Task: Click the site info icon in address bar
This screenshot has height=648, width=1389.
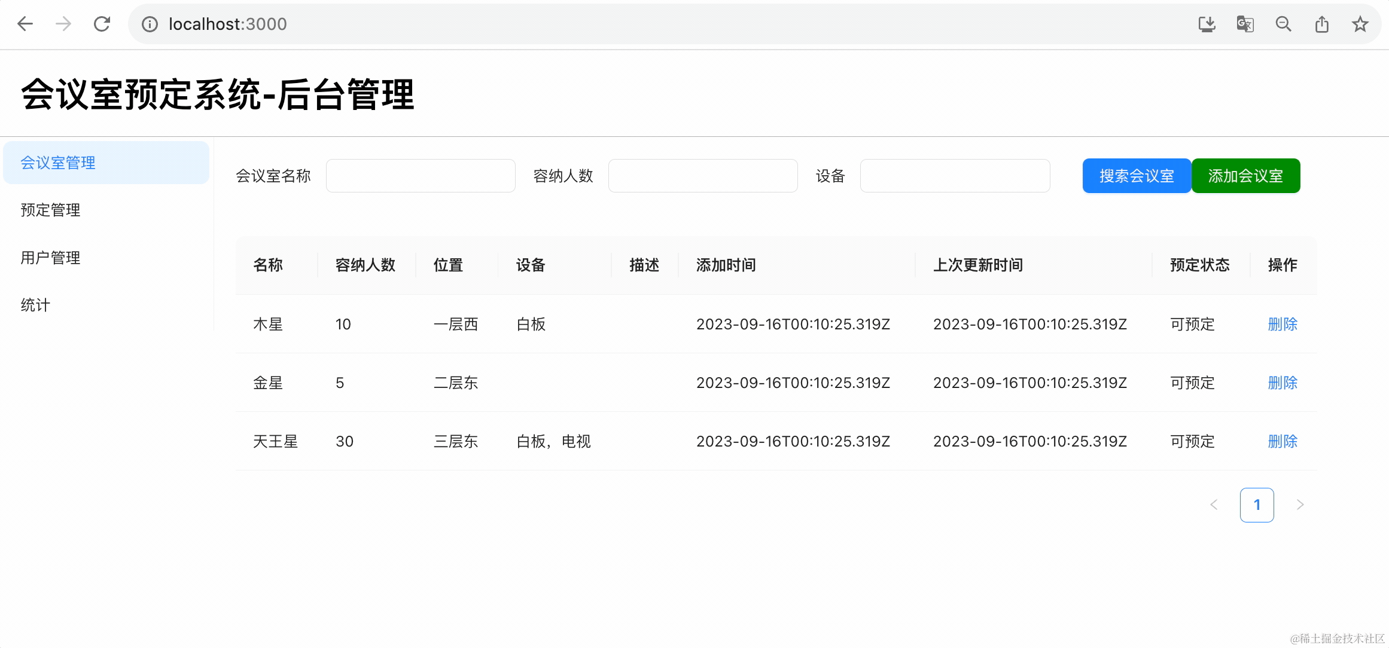Action: [x=150, y=24]
